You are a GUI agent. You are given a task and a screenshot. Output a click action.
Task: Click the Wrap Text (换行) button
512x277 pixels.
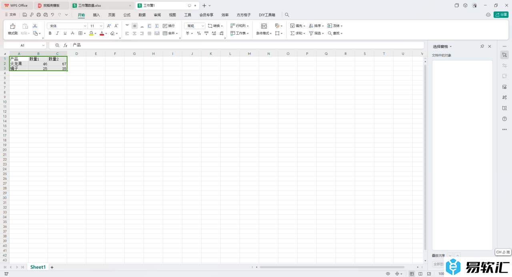[x=169, y=26]
